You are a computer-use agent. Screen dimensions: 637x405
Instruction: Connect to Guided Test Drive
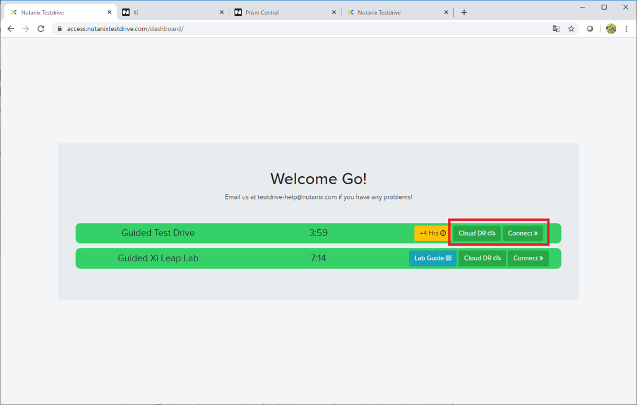523,233
